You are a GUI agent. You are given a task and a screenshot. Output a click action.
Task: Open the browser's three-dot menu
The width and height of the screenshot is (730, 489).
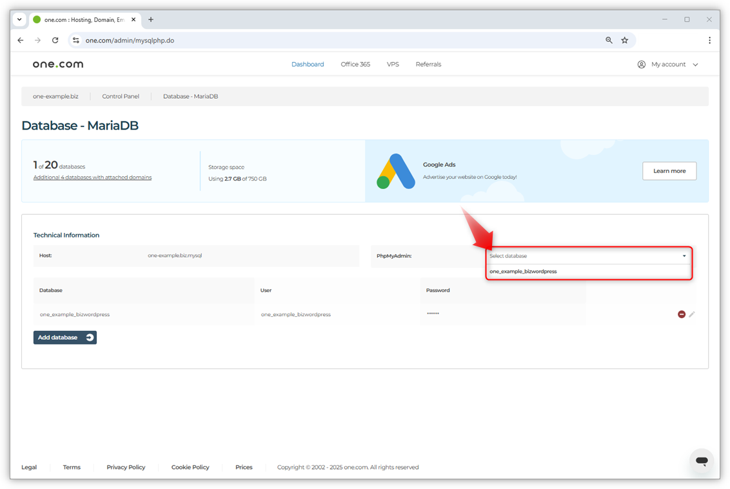pos(709,40)
